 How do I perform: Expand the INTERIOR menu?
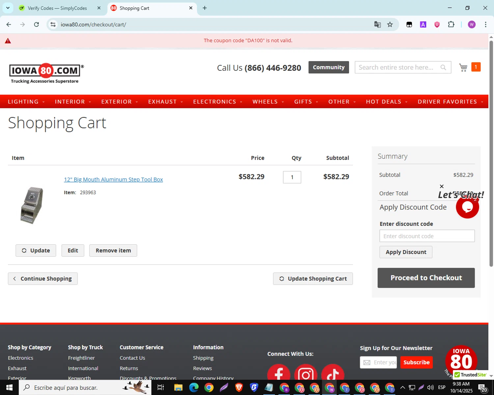pos(73,102)
